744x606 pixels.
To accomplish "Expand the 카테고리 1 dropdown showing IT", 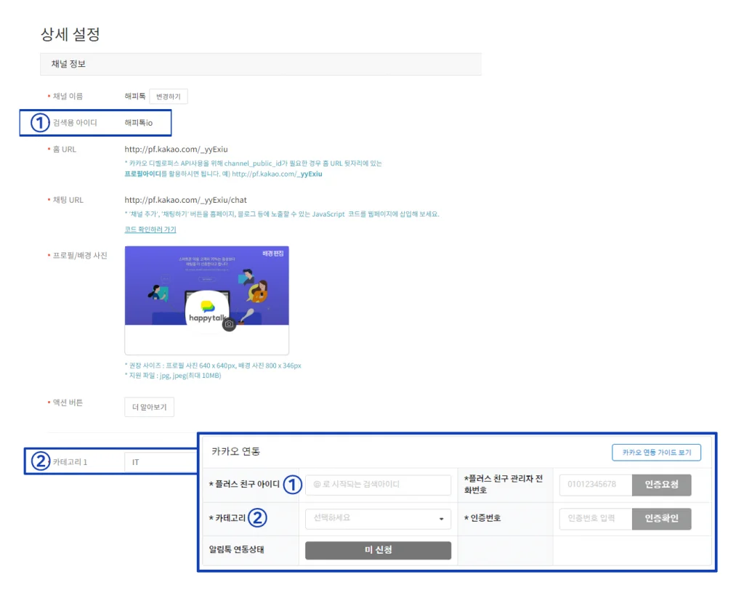I will click(161, 462).
